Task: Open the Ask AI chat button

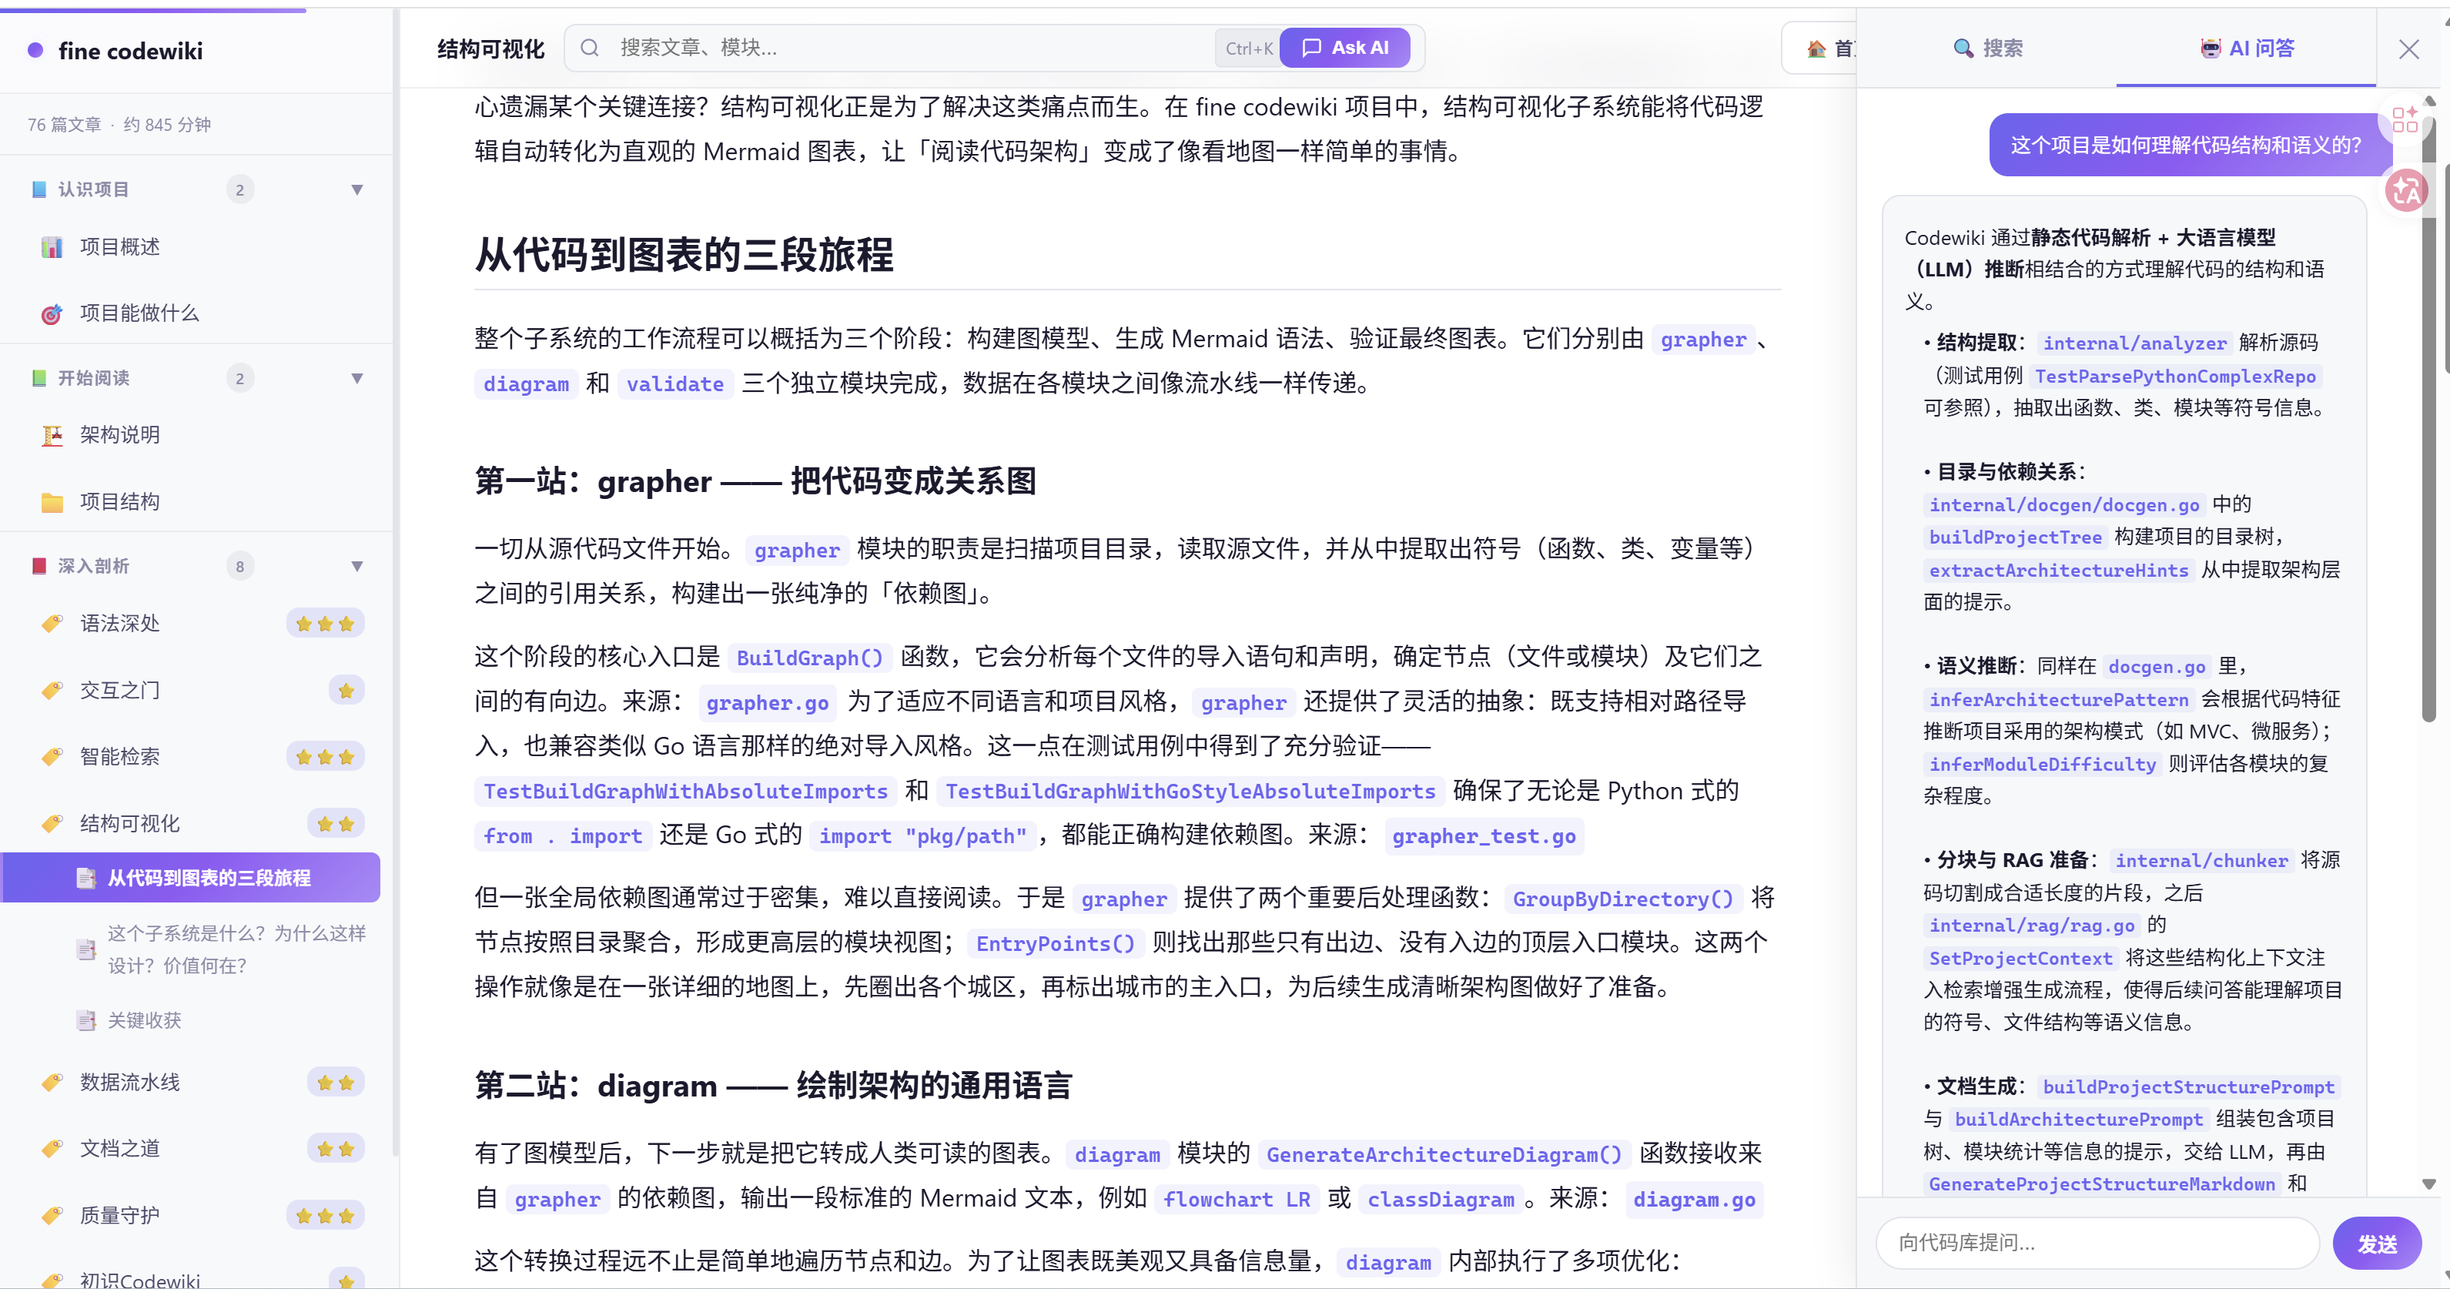Action: (x=1345, y=48)
